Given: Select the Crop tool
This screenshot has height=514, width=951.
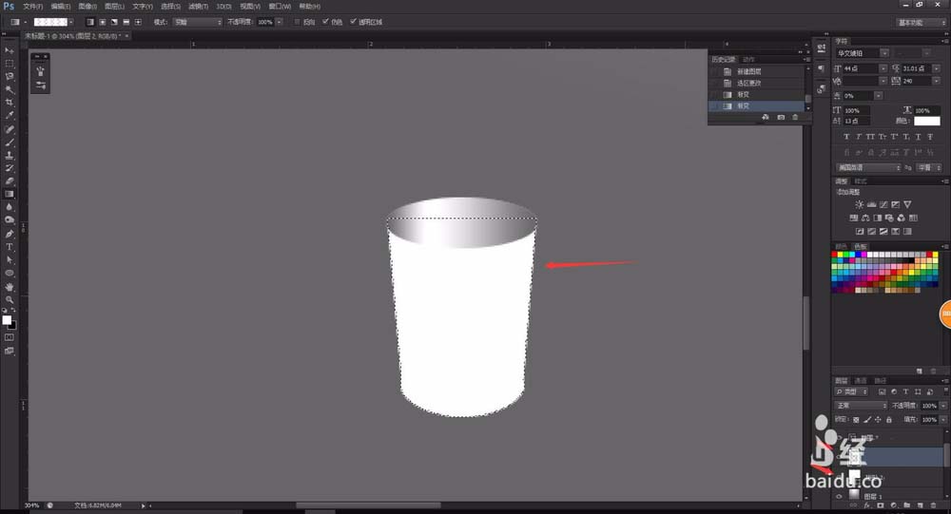Looking at the screenshot, I should coord(10,102).
